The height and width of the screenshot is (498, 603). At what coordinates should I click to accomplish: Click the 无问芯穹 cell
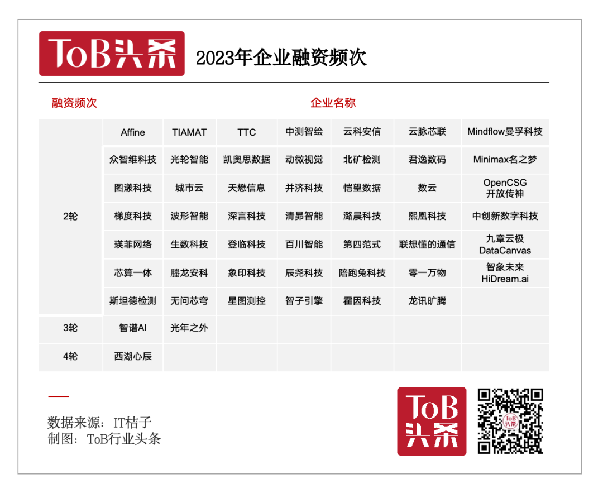point(189,301)
